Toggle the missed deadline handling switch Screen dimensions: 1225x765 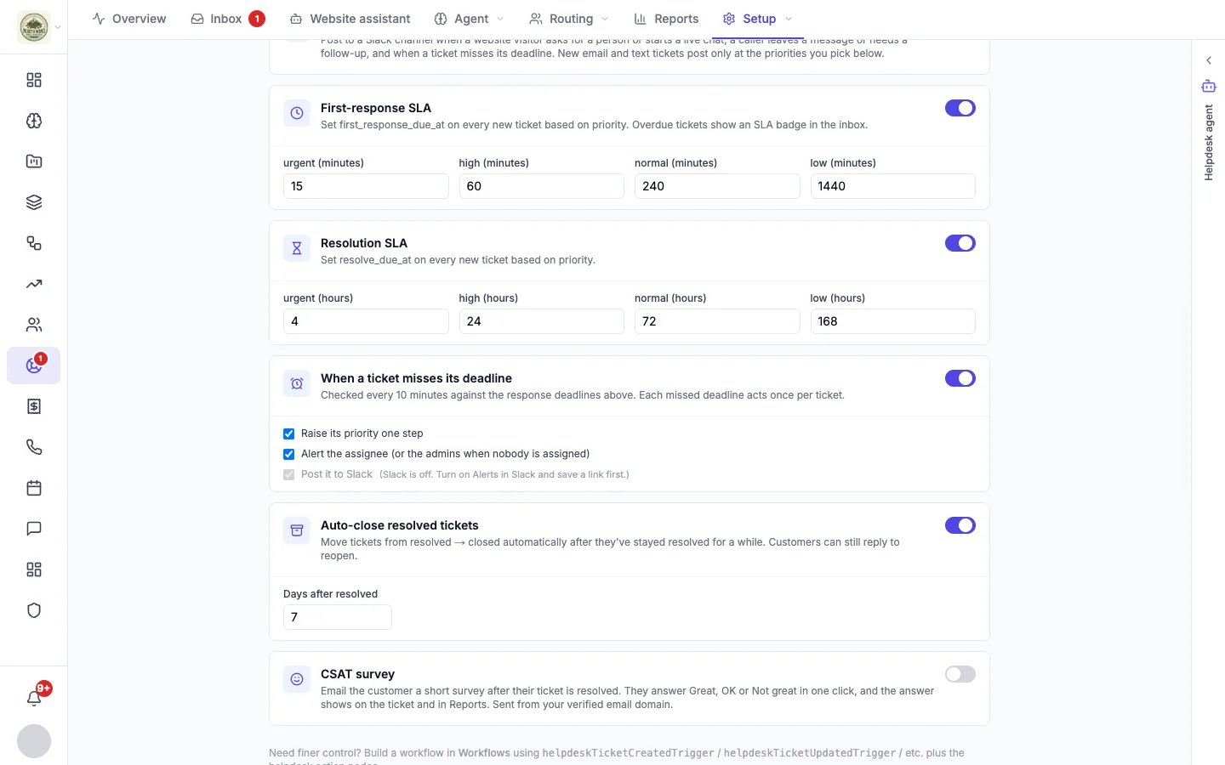click(x=960, y=378)
